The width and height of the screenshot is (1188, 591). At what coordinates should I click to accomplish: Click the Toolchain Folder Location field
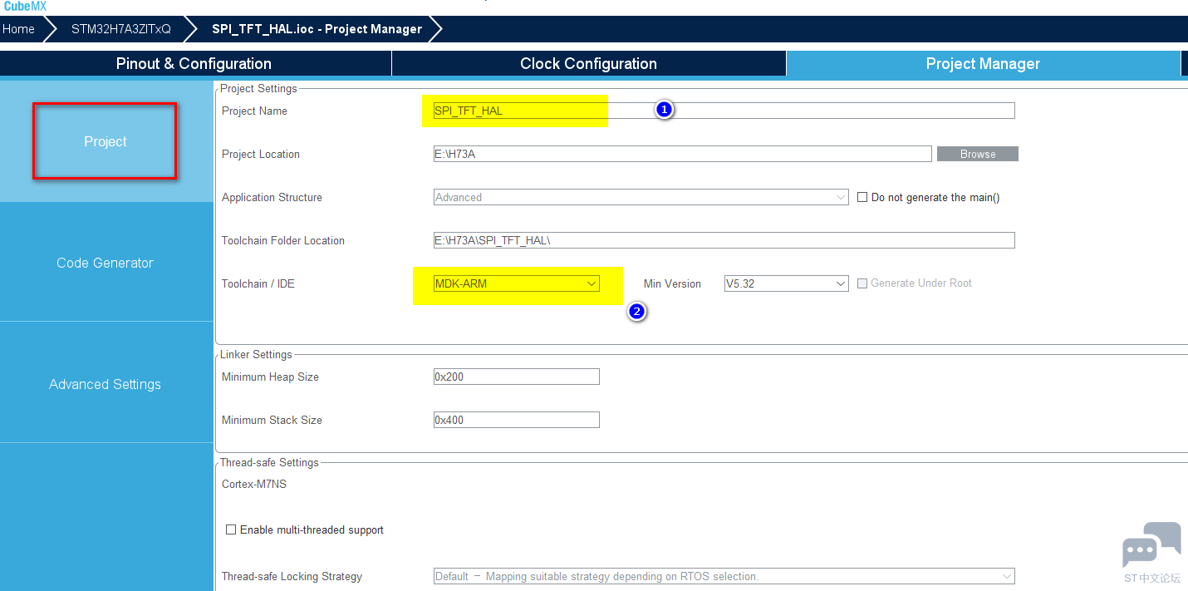pyautogui.click(x=724, y=240)
